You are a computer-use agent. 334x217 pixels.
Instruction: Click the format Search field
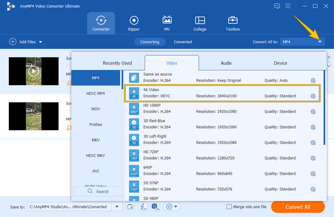(98, 191)
